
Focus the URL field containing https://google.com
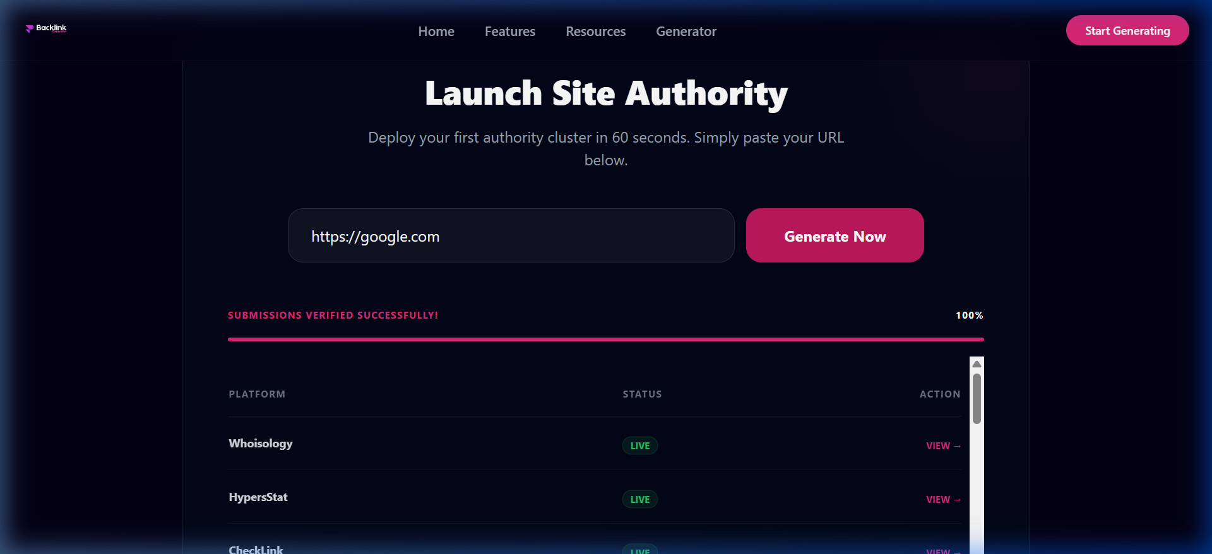(511, 235)
